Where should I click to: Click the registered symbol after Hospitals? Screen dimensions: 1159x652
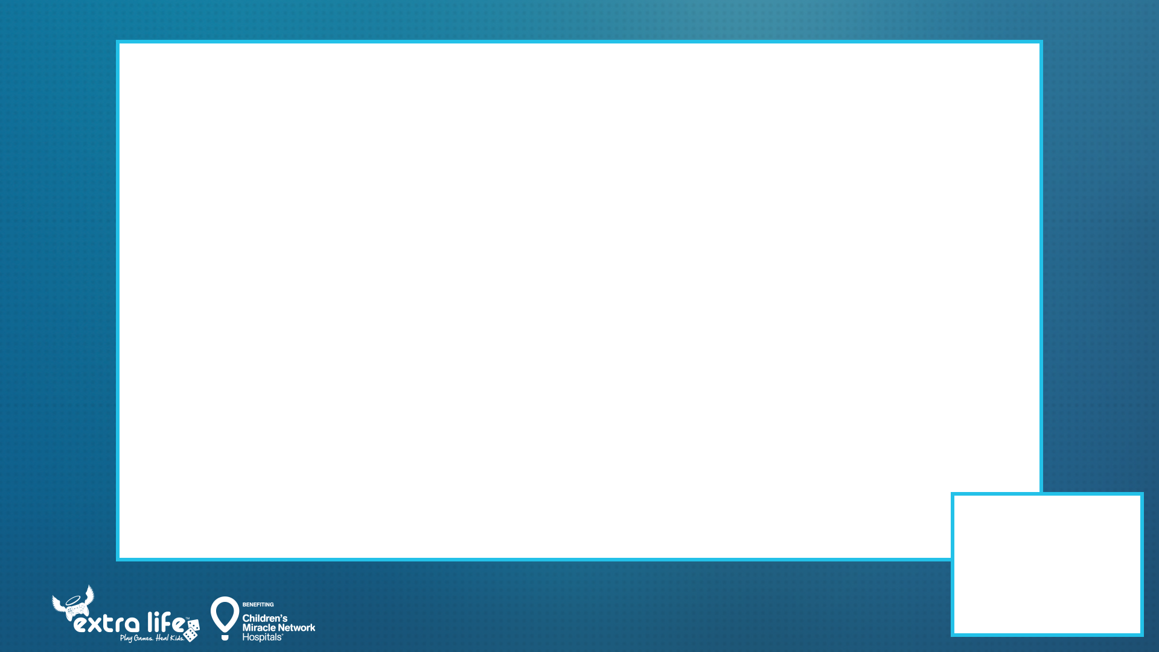(282, 634)
